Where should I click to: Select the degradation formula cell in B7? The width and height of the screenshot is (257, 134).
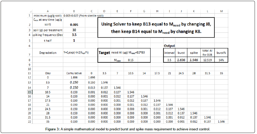click(x=74, y=52)
